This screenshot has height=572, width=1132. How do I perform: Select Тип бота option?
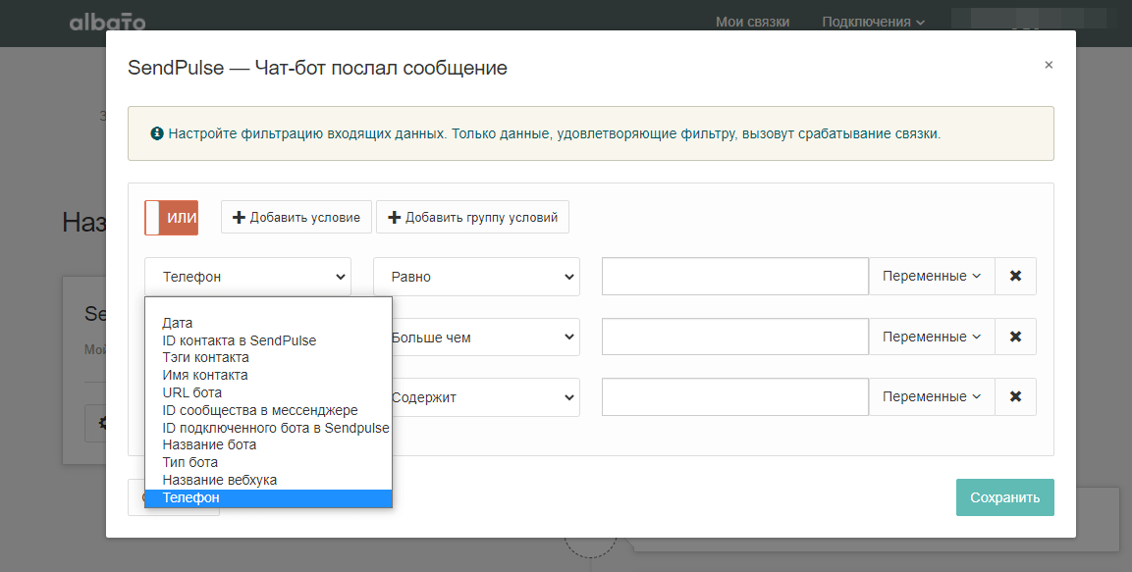click(x=269, y=462)
